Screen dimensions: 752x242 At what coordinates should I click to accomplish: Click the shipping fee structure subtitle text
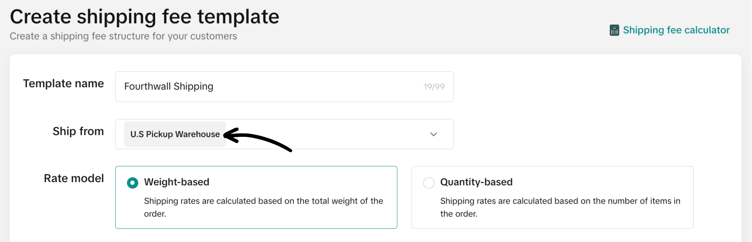[x=123, y=36]
